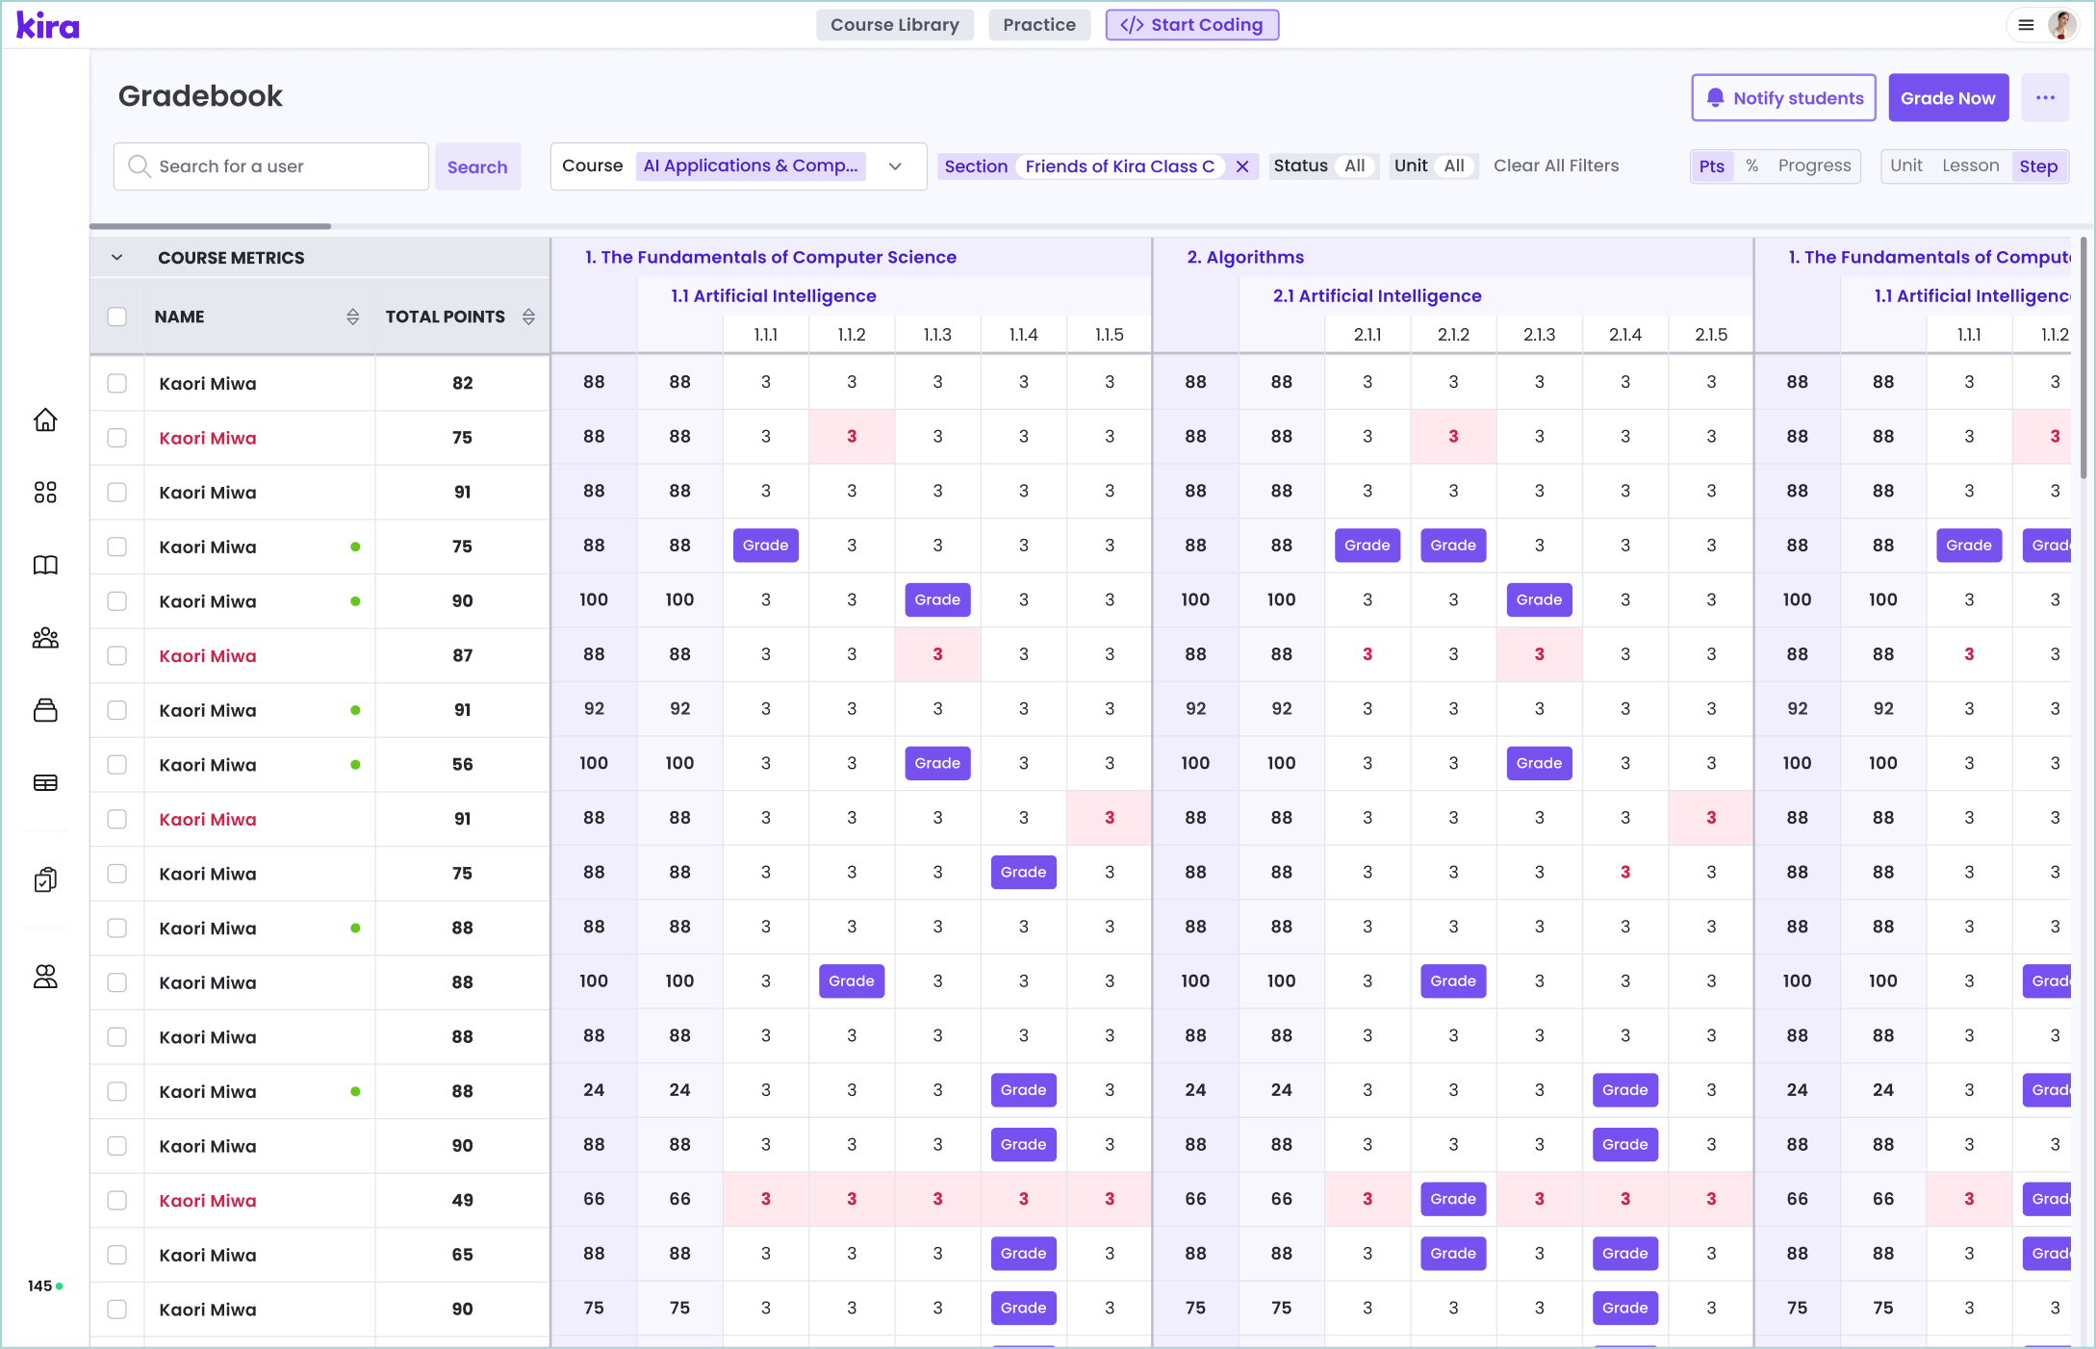
Task: Click the group of people sidebar icon
Action: tap(45, 638)
